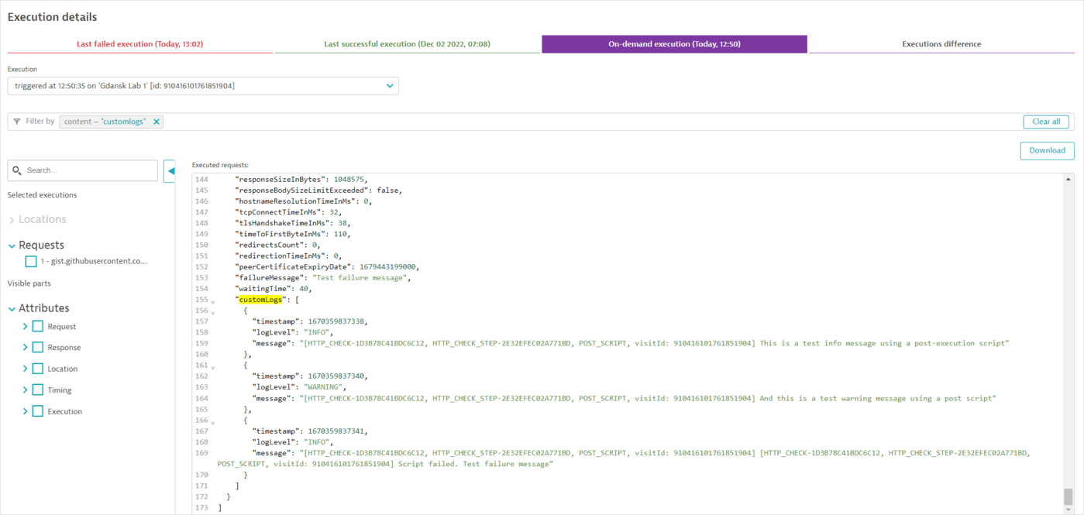Open the Execution dropdown chevron

[390, 85]
